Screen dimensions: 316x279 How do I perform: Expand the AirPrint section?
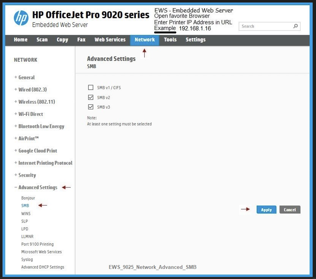(26, 139)
